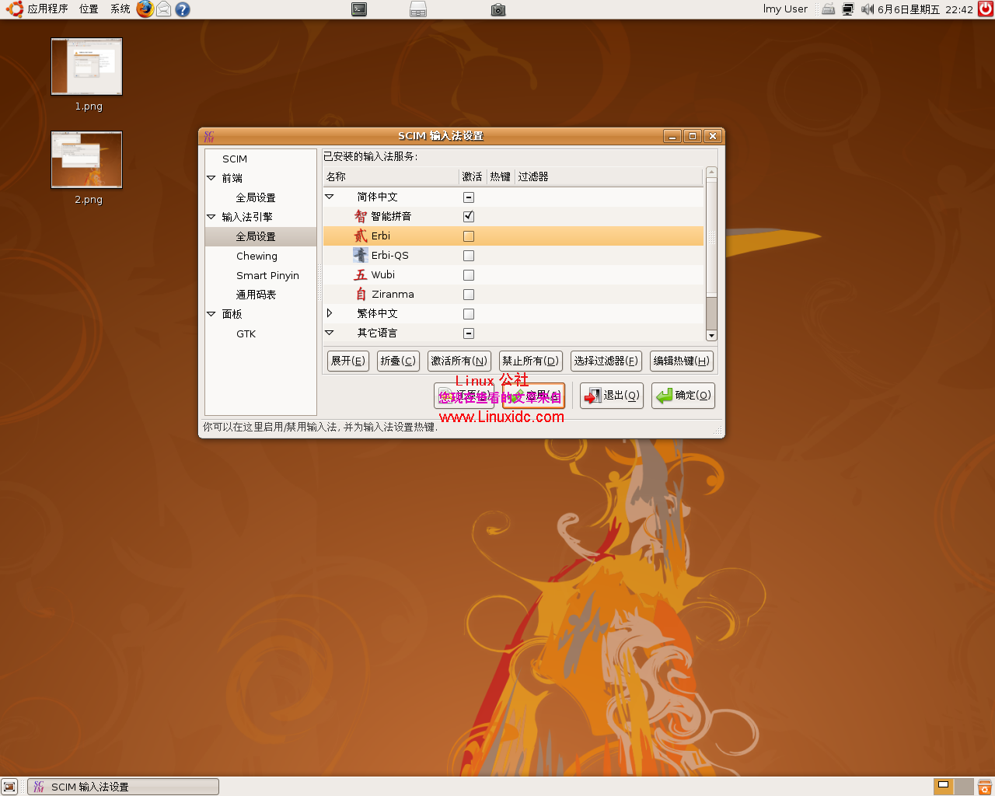Viewport: 995px width, 796px height.
Task: Collapse the 输入法引擎 tree node
Action: 211,217
